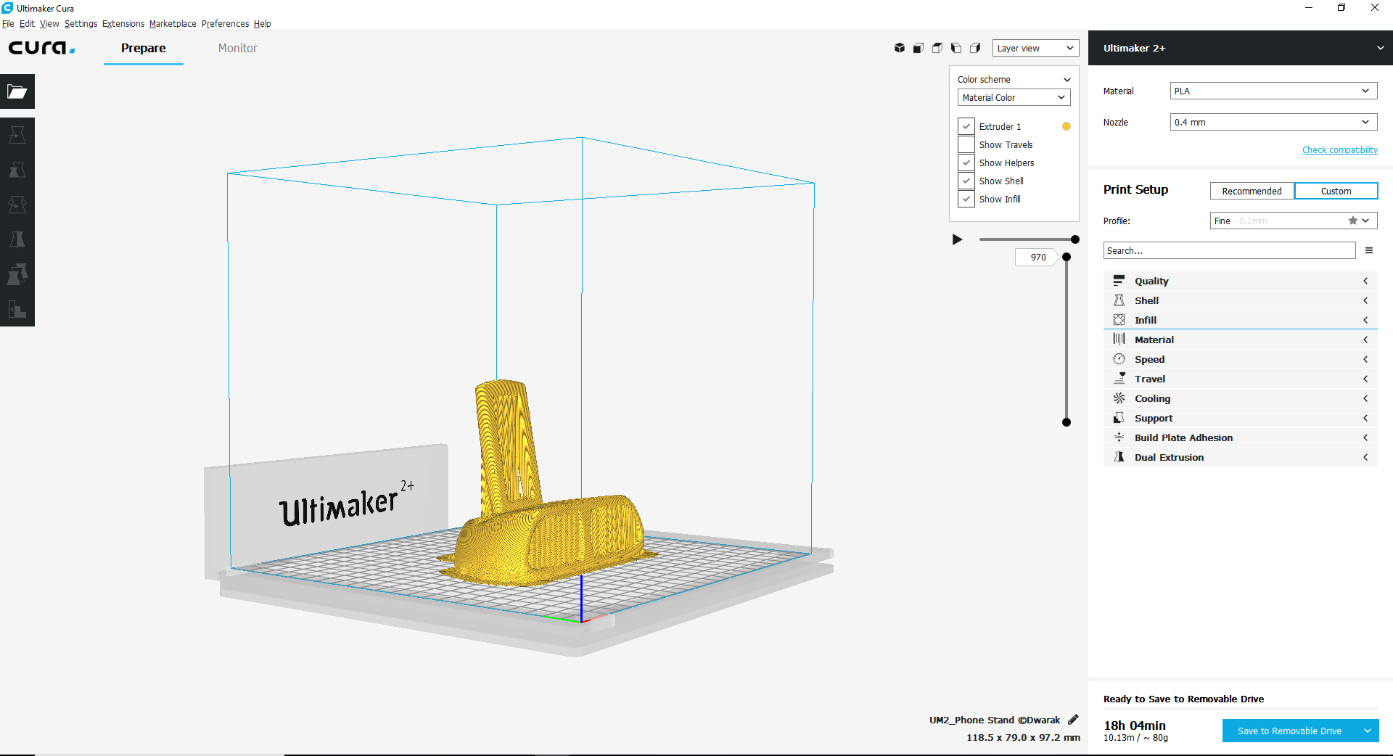
Task: Open the Layer view mode dropdown
Action: [1035, 48]
